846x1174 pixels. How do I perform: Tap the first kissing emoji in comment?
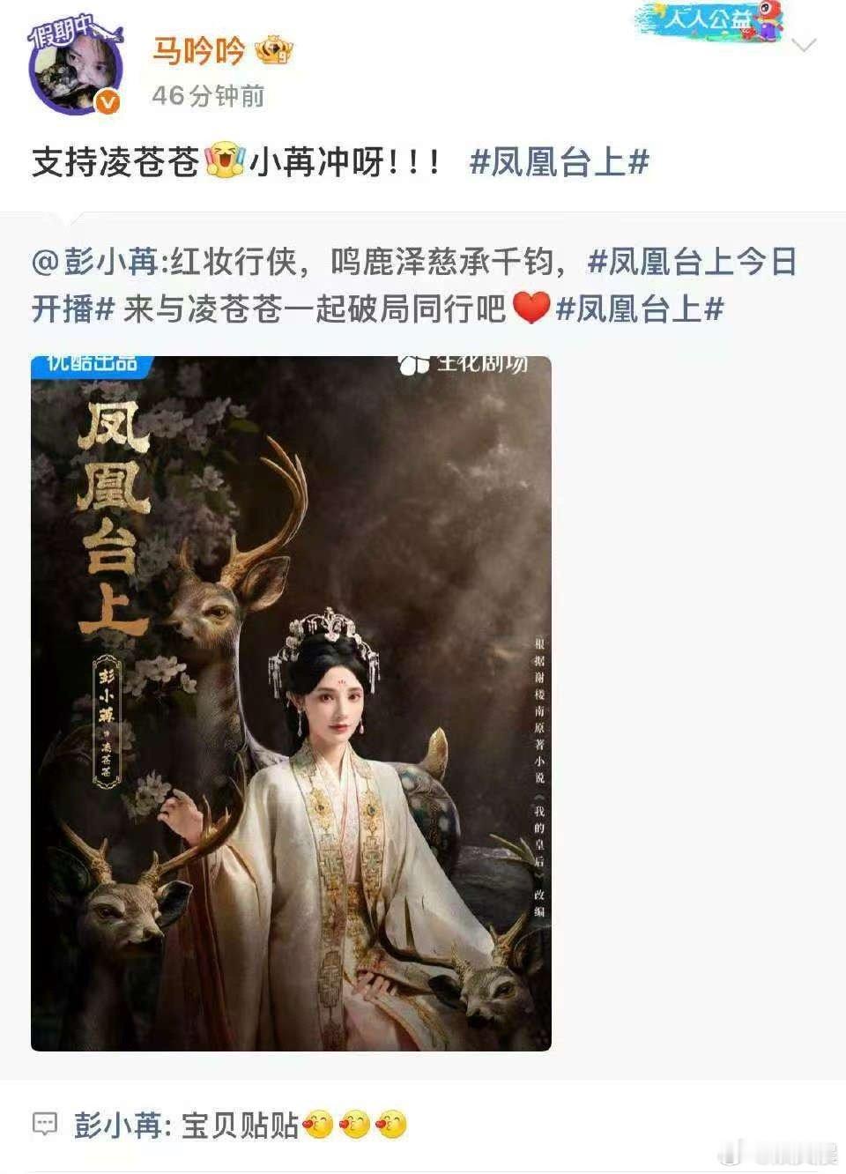point(318,1125)
